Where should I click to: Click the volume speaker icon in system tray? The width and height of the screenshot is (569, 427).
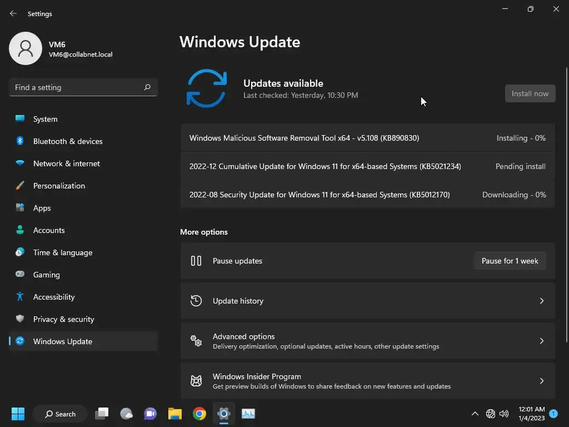point(504,414)
